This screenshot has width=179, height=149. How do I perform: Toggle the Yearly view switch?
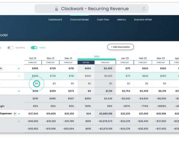[34, 48]
